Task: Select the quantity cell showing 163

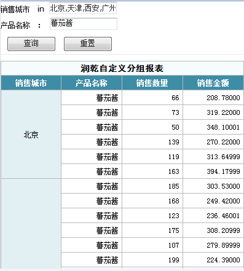Action: click(152, 171)
